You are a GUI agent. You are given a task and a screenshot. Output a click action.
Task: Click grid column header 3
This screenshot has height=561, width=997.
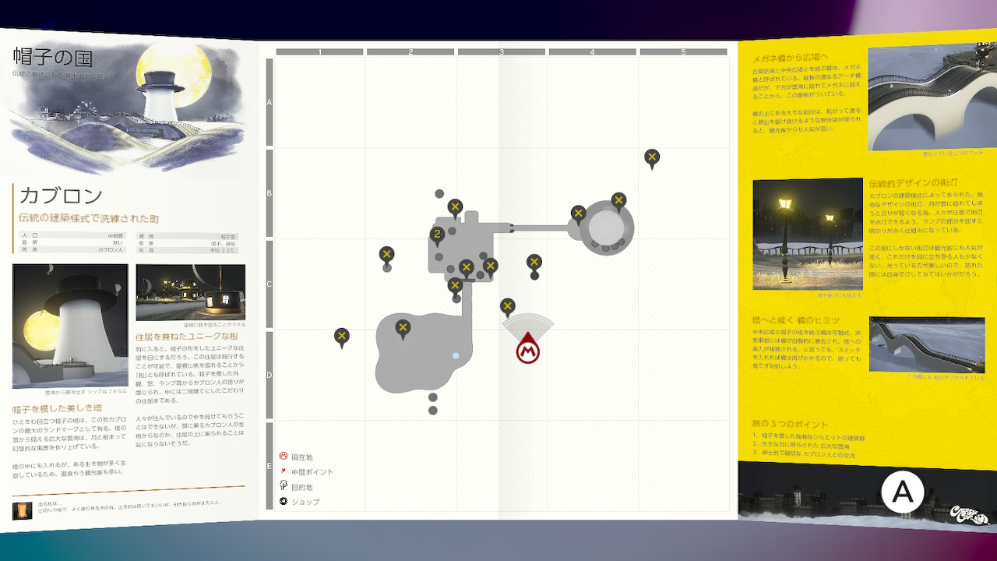pyautogui.click(x=502, y=52)
